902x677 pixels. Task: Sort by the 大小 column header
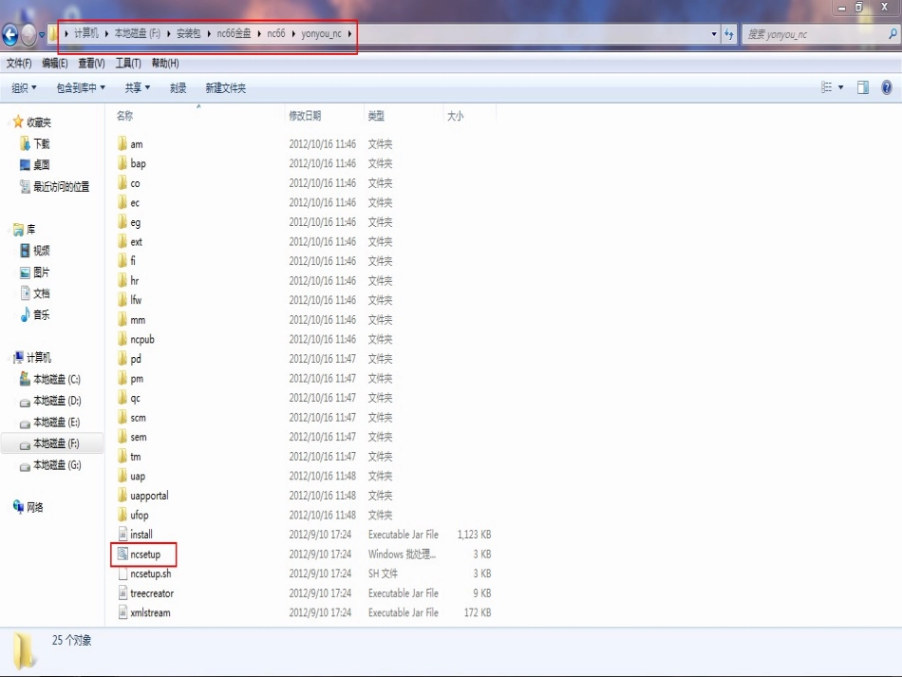pos(455,116)
